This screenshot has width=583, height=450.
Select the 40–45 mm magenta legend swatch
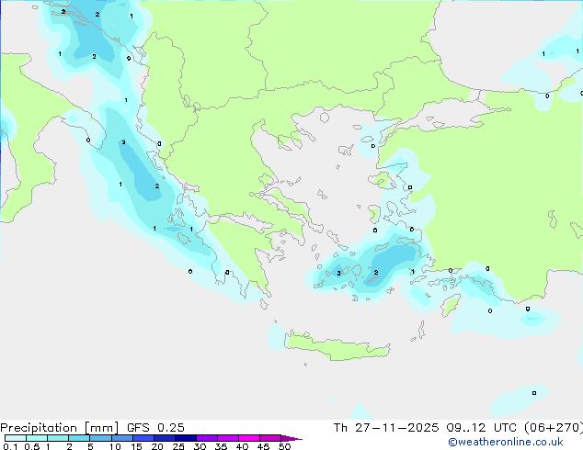point(249,438)
